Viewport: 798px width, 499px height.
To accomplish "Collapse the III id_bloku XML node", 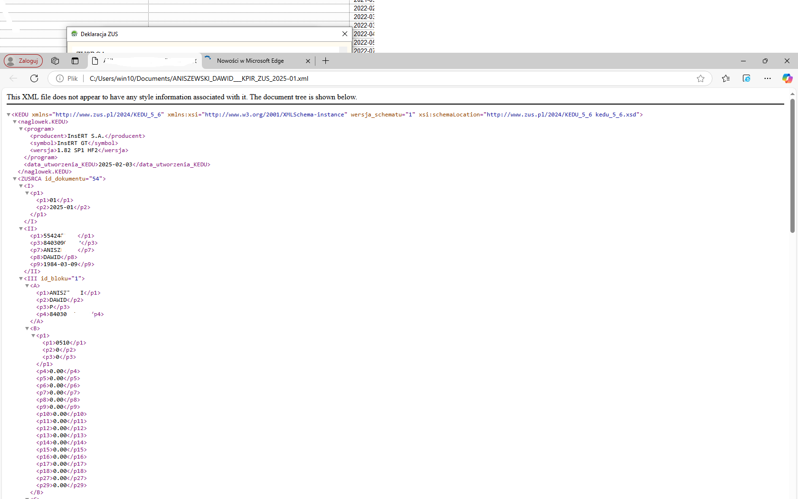I will 21,278.
